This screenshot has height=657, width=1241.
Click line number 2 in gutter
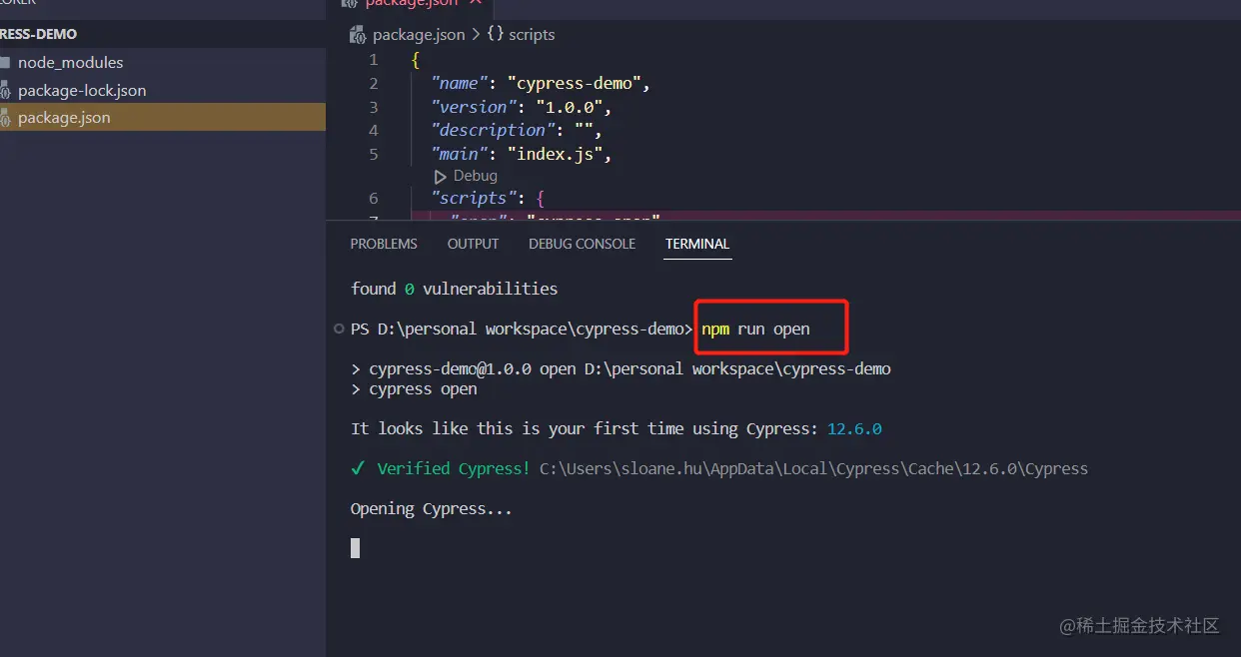coord(374,83)
